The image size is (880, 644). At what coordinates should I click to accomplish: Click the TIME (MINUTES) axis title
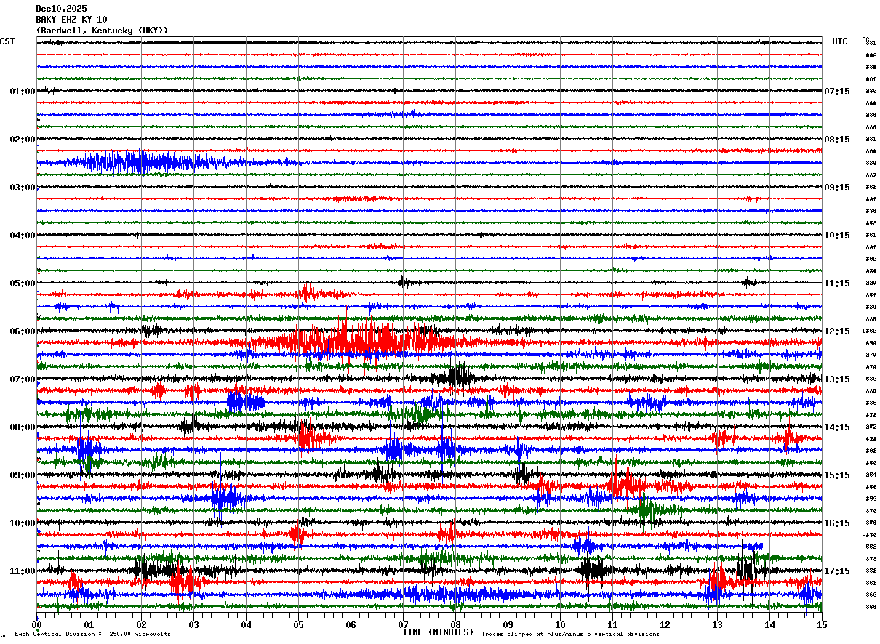pyautogui.click(x=438, y=632)
